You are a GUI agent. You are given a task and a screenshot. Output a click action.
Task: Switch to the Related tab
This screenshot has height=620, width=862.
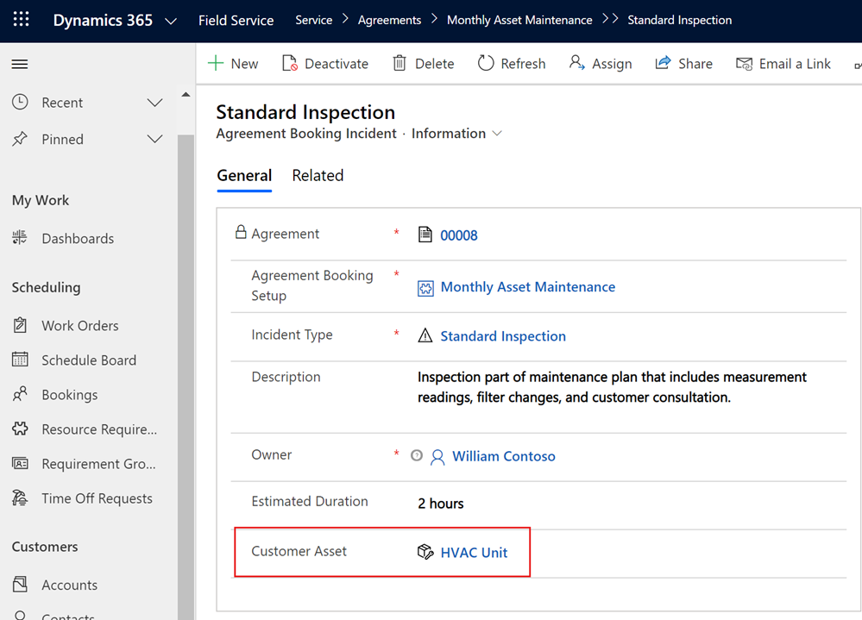click(x=318, y=176)
